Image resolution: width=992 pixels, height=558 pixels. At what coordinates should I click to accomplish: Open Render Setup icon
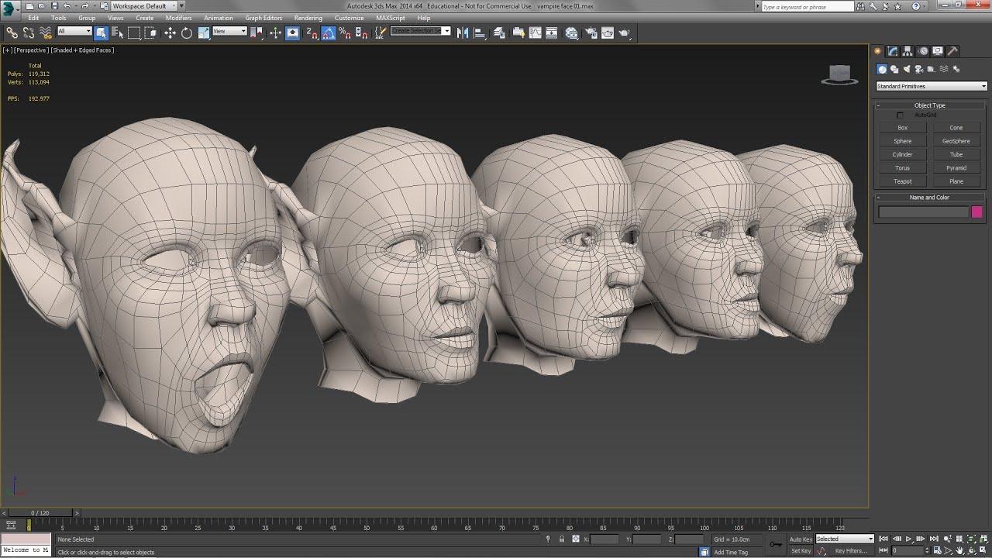click(591, 33)
